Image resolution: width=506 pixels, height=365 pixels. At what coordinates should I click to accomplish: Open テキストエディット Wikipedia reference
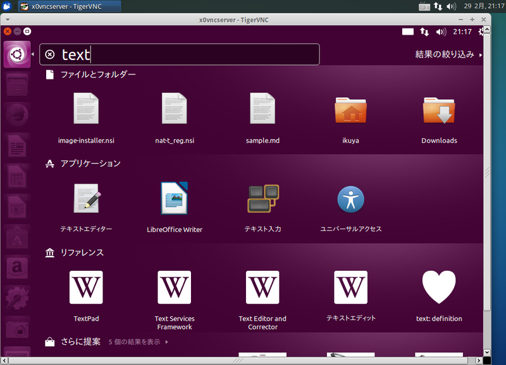click(351, 296)
